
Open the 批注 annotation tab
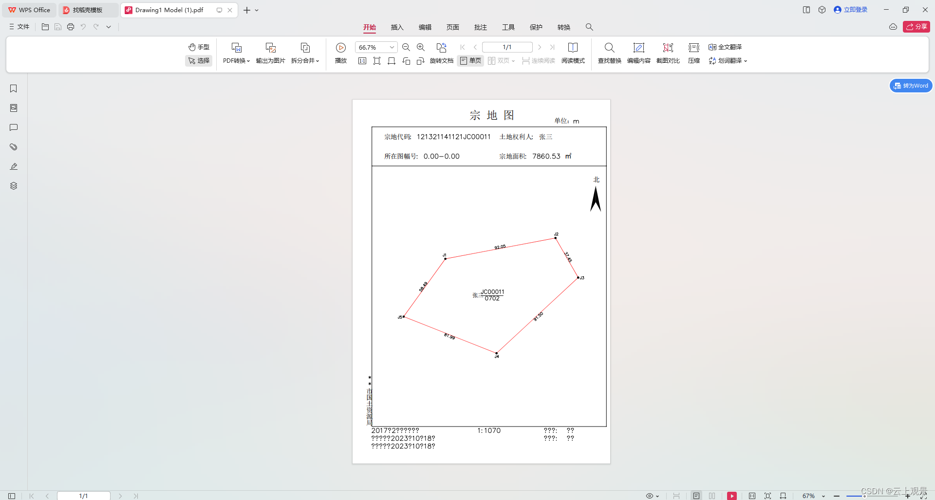(481, 27)
